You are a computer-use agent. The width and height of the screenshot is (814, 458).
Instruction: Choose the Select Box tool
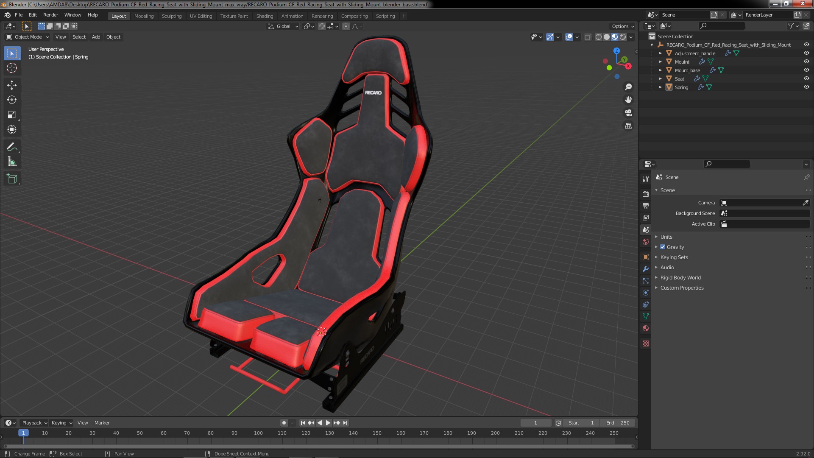click(12, 53)
